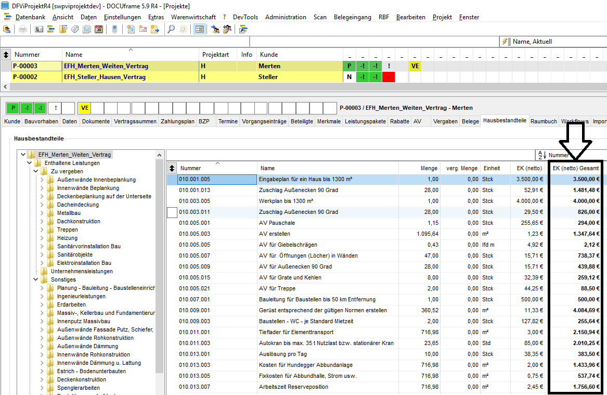Open the Einstellungen menu
Screen dimensions: 607x395
point(122,17)
